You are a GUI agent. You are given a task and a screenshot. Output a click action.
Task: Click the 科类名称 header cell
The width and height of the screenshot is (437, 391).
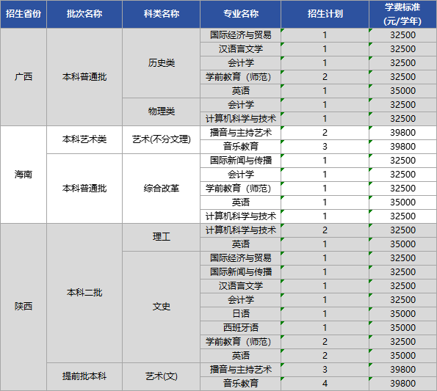(161, 14)
